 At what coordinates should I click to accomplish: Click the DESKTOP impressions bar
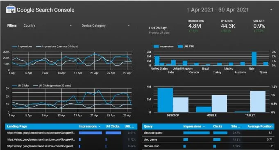165,100
